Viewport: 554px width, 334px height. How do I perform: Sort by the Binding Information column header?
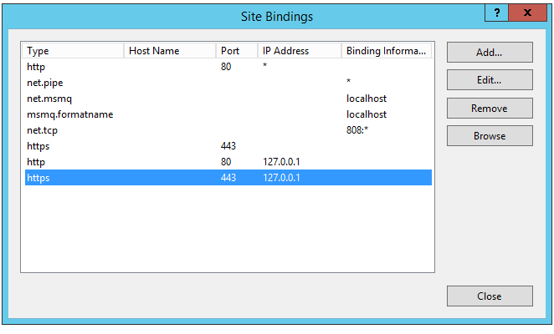386,51
